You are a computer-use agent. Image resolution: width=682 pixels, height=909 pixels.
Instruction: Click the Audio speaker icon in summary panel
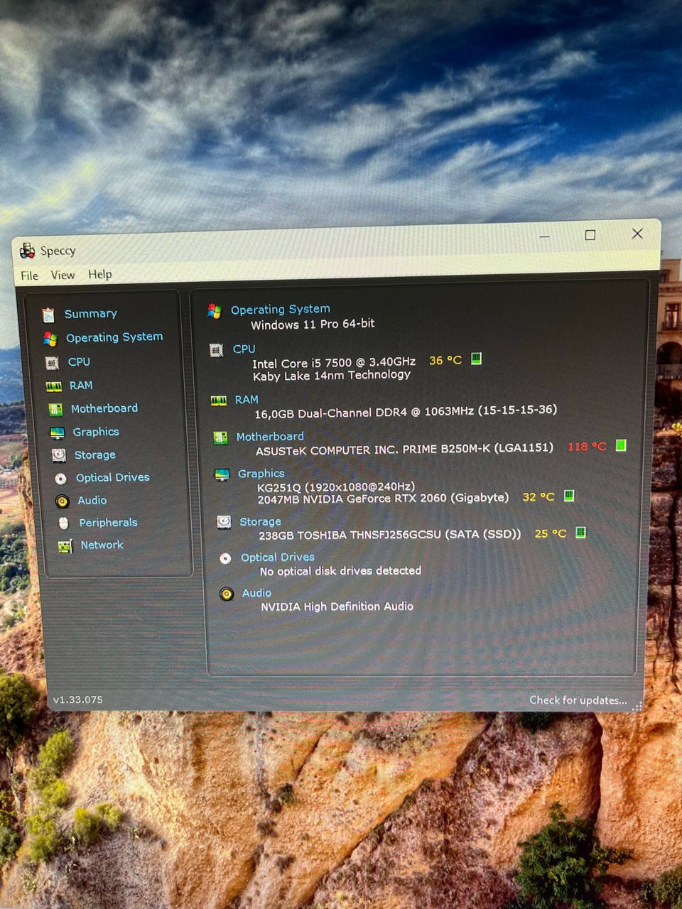pyautogui.click(x=227, y=594)
